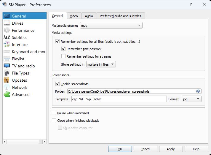
Task: Click the sidebar scrollbar left arrow
Action: [4, 142]
